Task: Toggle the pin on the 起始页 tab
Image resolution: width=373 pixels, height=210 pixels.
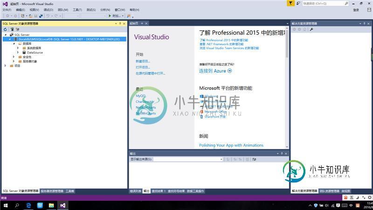Action: (x=142, y=23)
